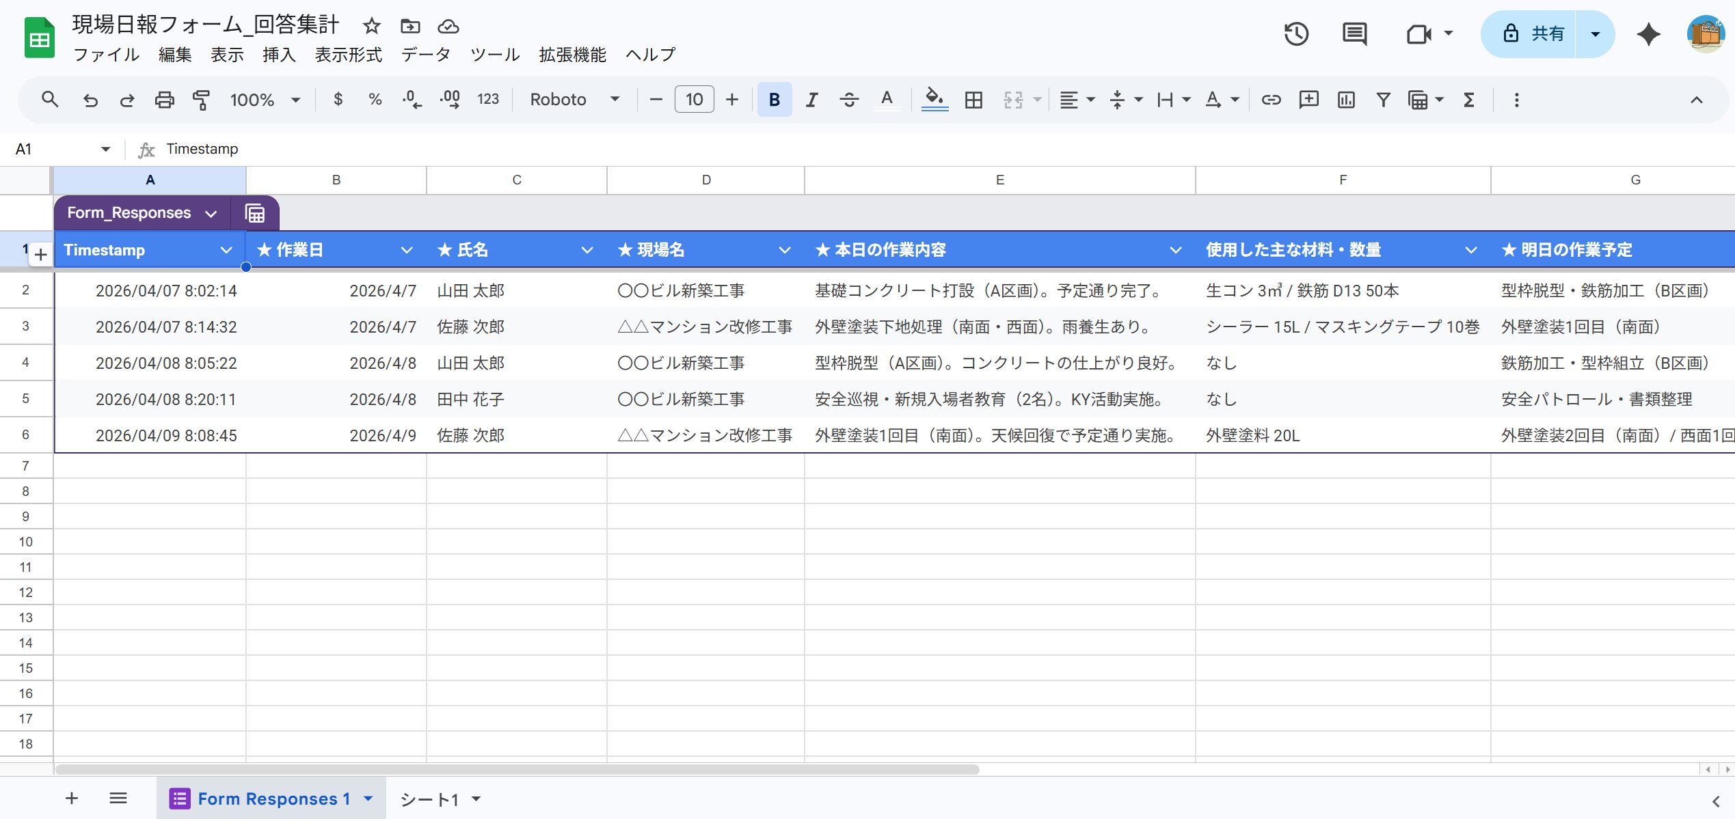Open the Gemini sparkle icon
Viewport: 1735px width, 819px height.
pyautogui.click(x=1648, y=33)
